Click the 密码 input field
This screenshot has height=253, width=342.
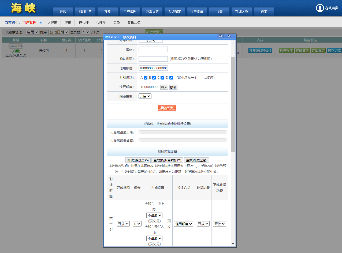coord(153,49)
